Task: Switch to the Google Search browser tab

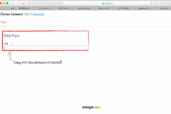Action: [84, 8]
